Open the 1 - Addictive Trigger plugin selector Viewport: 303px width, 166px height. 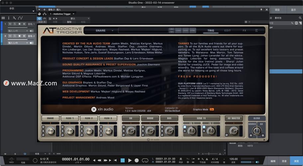[62, 14]
